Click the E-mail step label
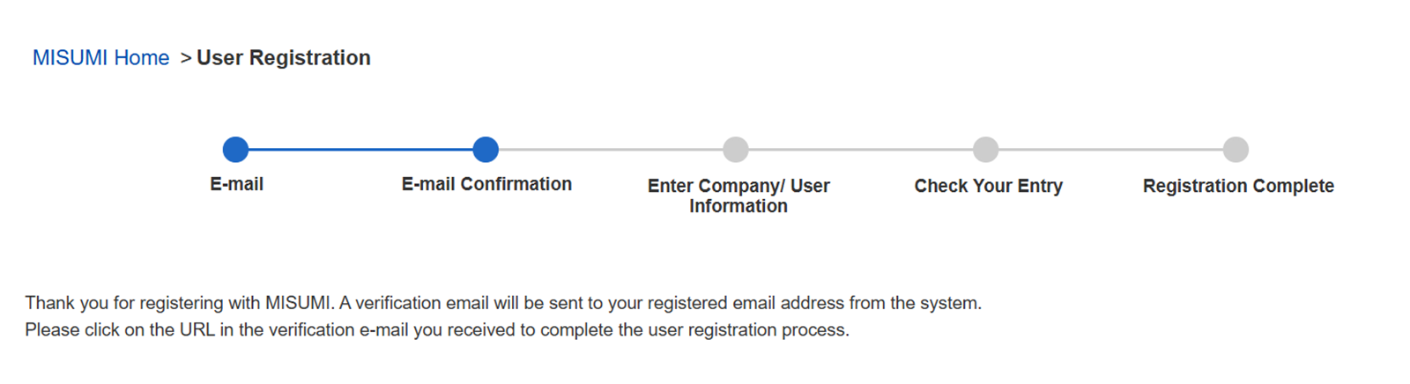 pos(236,184)
